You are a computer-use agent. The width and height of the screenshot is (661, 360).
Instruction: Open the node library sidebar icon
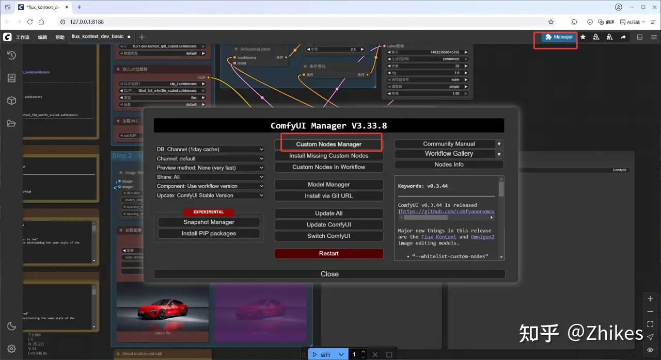[11, 78]
